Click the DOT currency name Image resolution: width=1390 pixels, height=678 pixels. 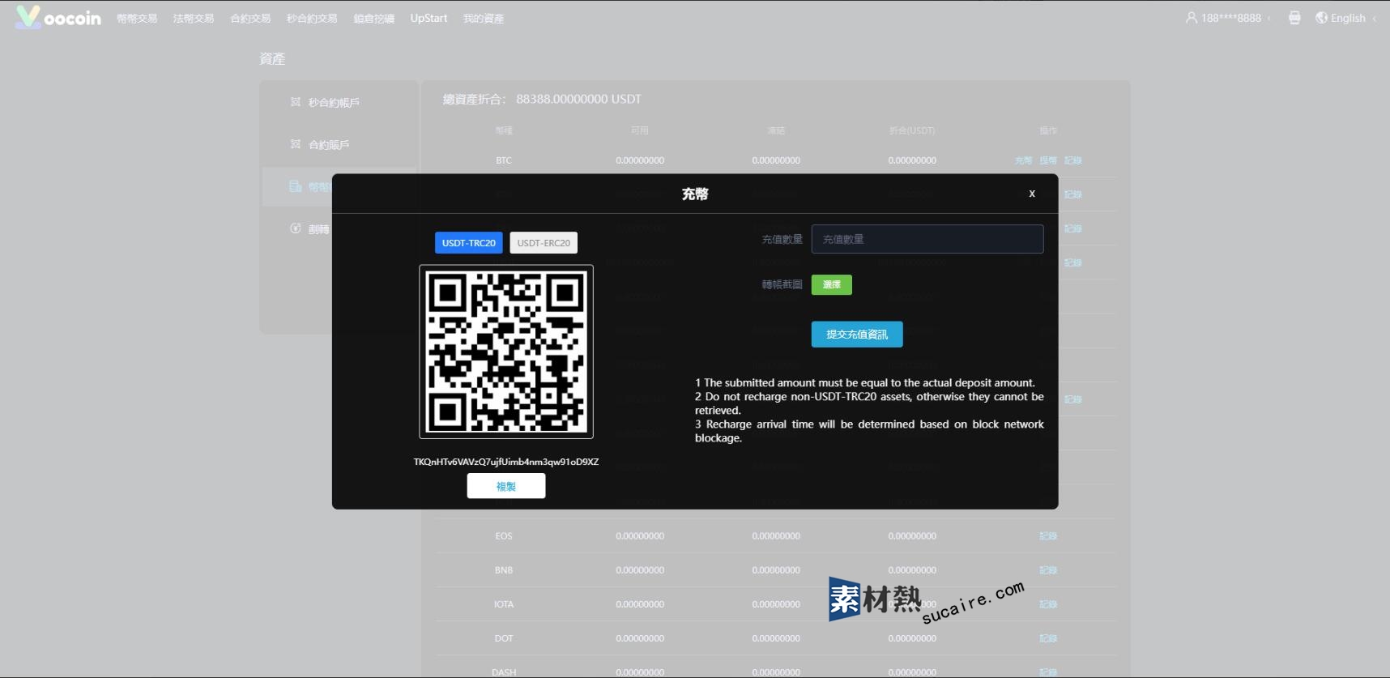point(504,638)
